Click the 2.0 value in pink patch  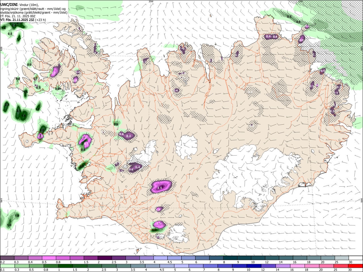(40, 136)
